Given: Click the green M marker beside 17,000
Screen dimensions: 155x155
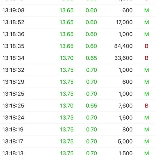Looking at the screenshot, I should 146,22.
